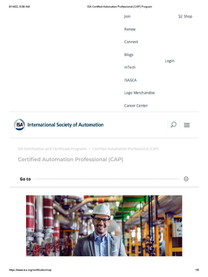208x277 pixels.
Task: Open the Career Center link
Action: pyautogui.click(x=136, y=106)
